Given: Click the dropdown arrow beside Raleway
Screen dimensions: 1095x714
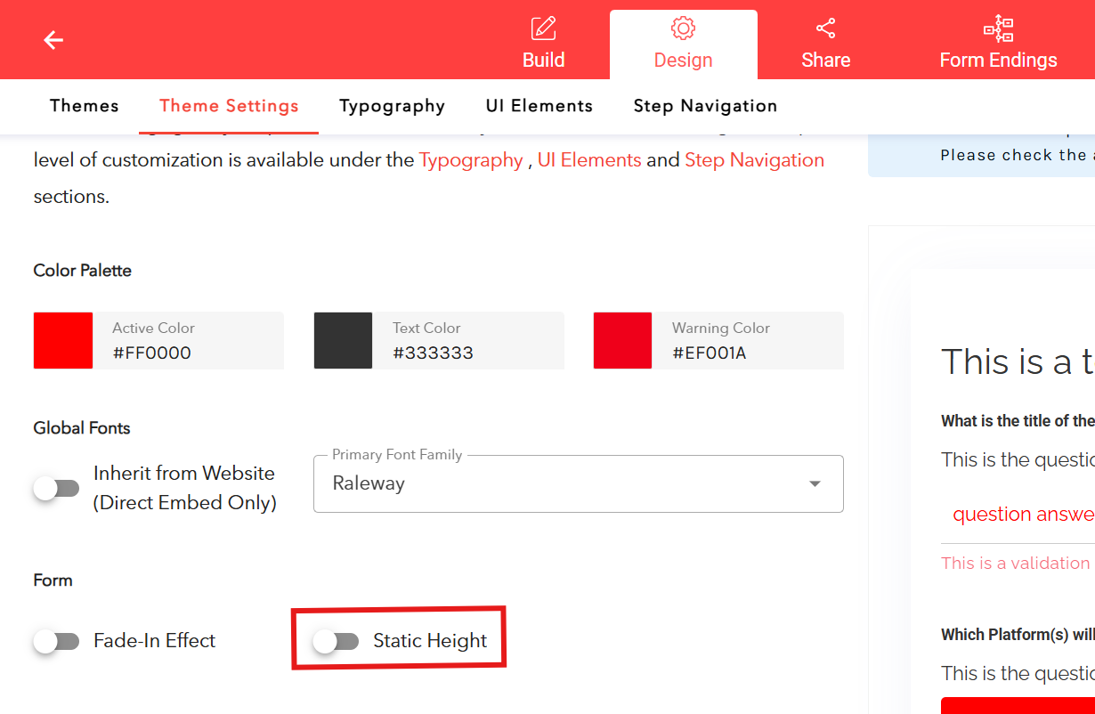Looking at the screenshot, I should 814,484.
